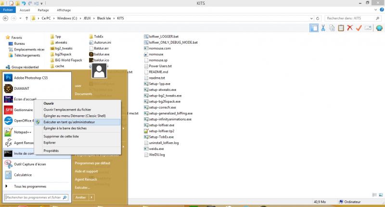Open the Affichage ribbon tab
Image resolution: width=385 pixels, height=207 pixels.
click(64, 10)
